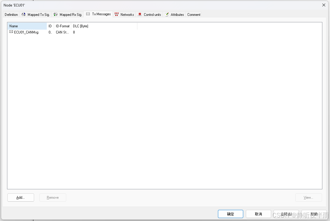The height and width of the screenshot is (221, 330).
Task: Cancel with the 取消 button
Action: click(x=259, y=214)
